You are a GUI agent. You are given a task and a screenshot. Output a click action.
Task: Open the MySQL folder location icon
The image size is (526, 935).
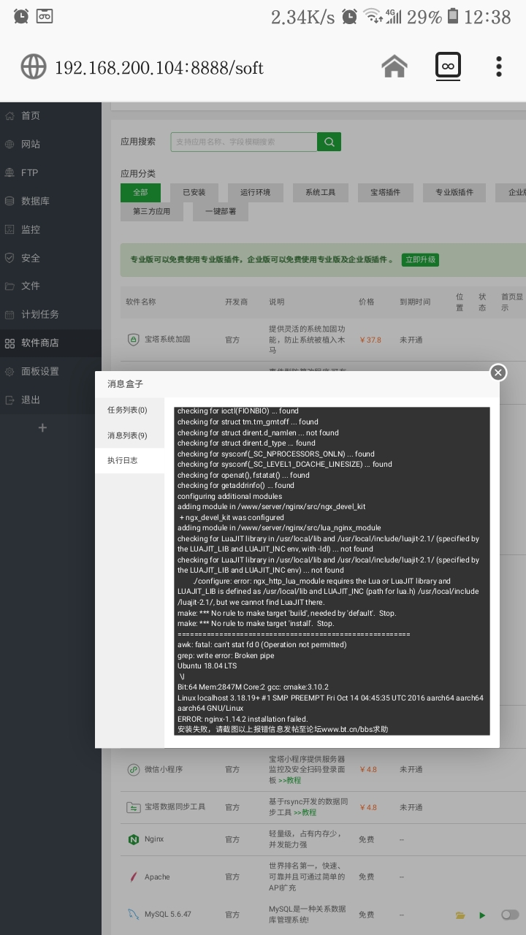pos(460,915)
